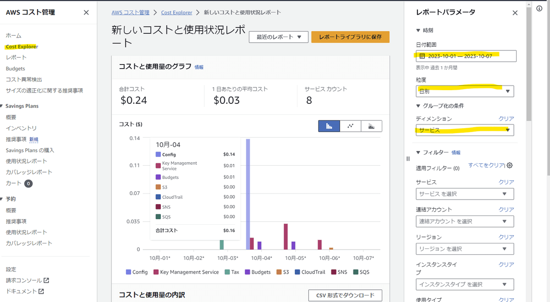Screen dimensions: 550x302
Task: Click the Key Management Service legend swatch
Action: (156, 272)
